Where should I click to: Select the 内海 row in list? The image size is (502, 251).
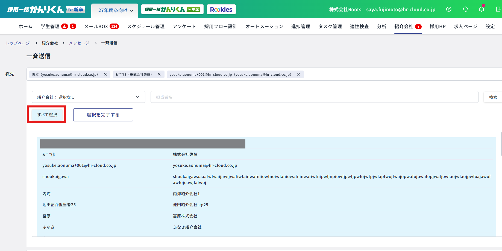point(46,194)
